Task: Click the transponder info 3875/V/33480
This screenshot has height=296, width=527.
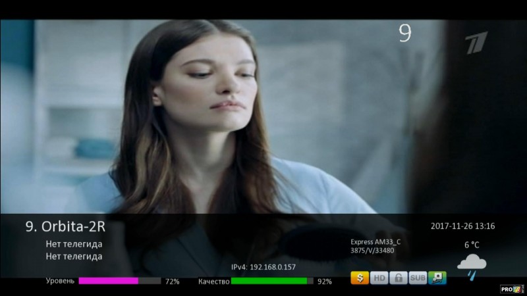Action: point(372,251)
